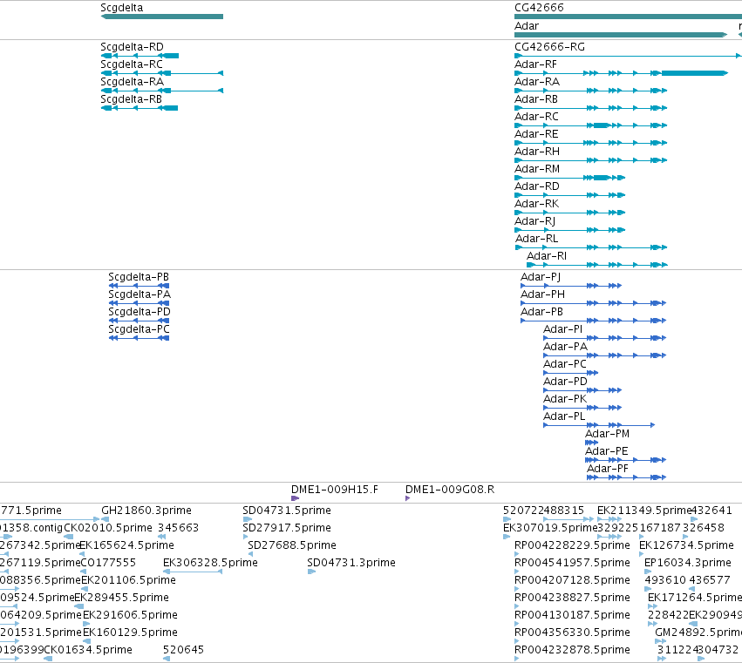This screenshot has height=663, width=742.
Task: Click the SD27917.5prime EST label
Action: click(287, 528)
